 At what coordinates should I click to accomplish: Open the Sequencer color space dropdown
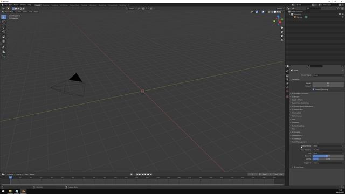328,163
